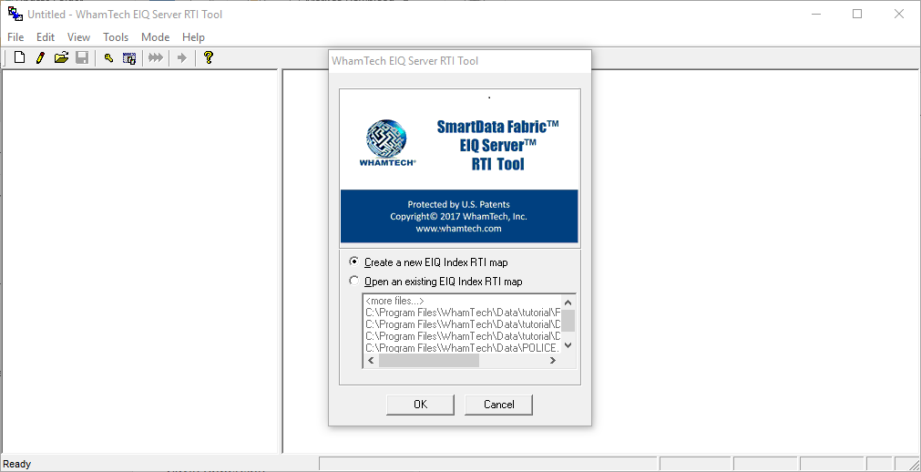The width and height of the screenshot is (921, 472).
Task: Click the yellow question mark help icon
Action: (x=208, y=57)
